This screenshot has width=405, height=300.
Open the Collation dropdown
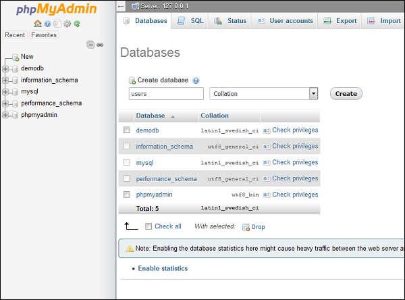tap(263, 94)
